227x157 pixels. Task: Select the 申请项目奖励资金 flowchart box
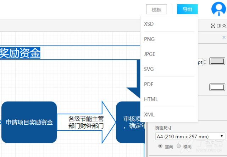click(29, 122)
